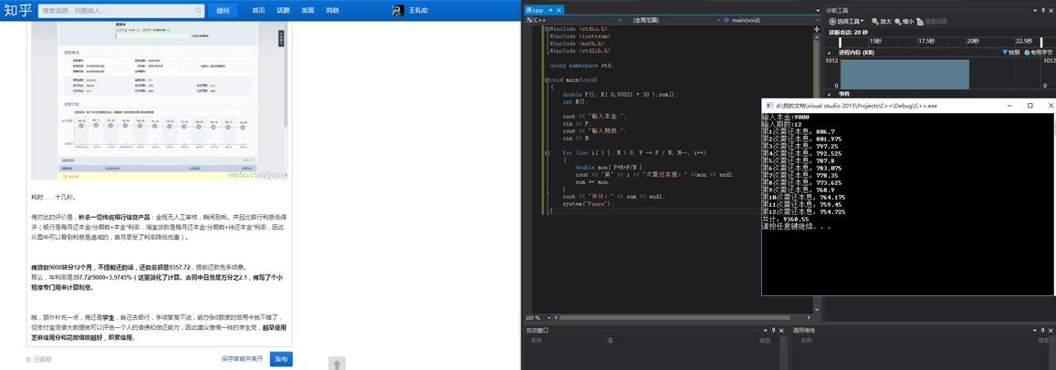Click the pin icon of 调用堆栈 panel

[1042, 330]
